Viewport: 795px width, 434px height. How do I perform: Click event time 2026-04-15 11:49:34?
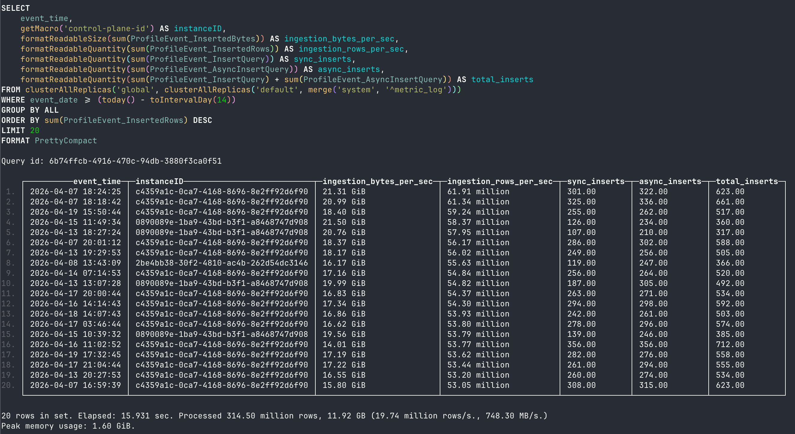pyautogui.click(x=76, y=222)
